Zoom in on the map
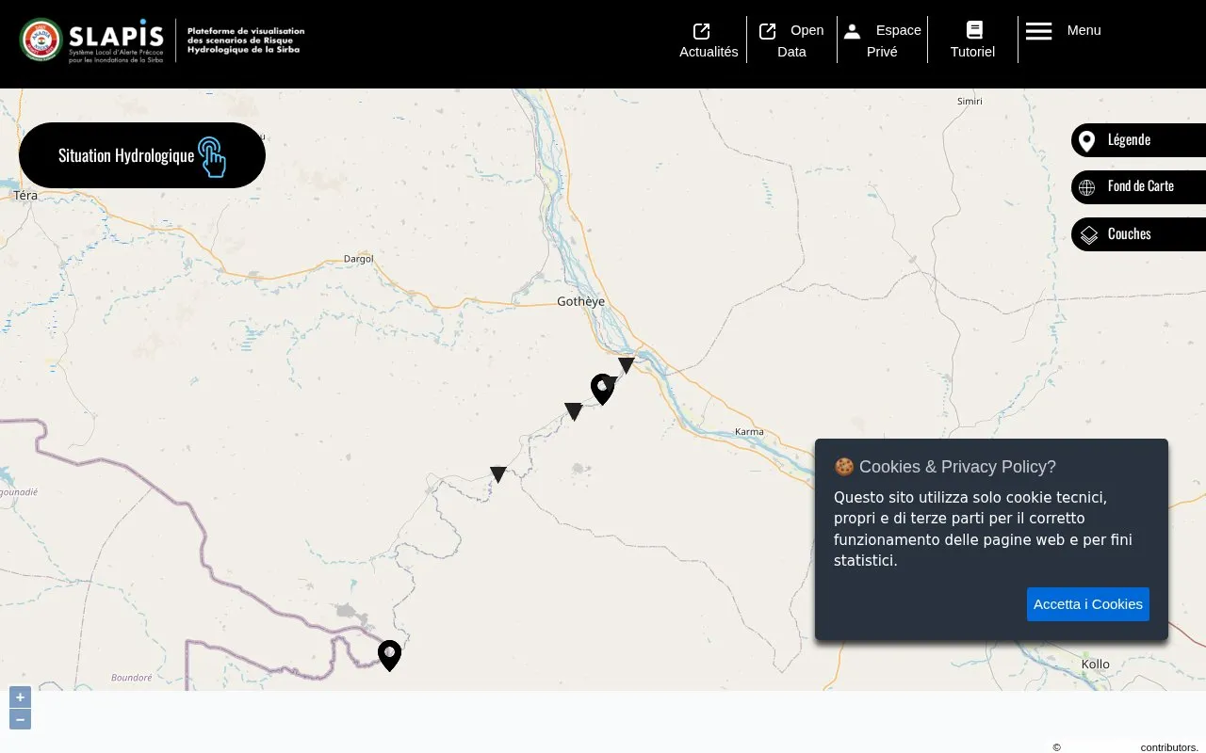Screen dimensions: 1206x753 click(20, 697)
